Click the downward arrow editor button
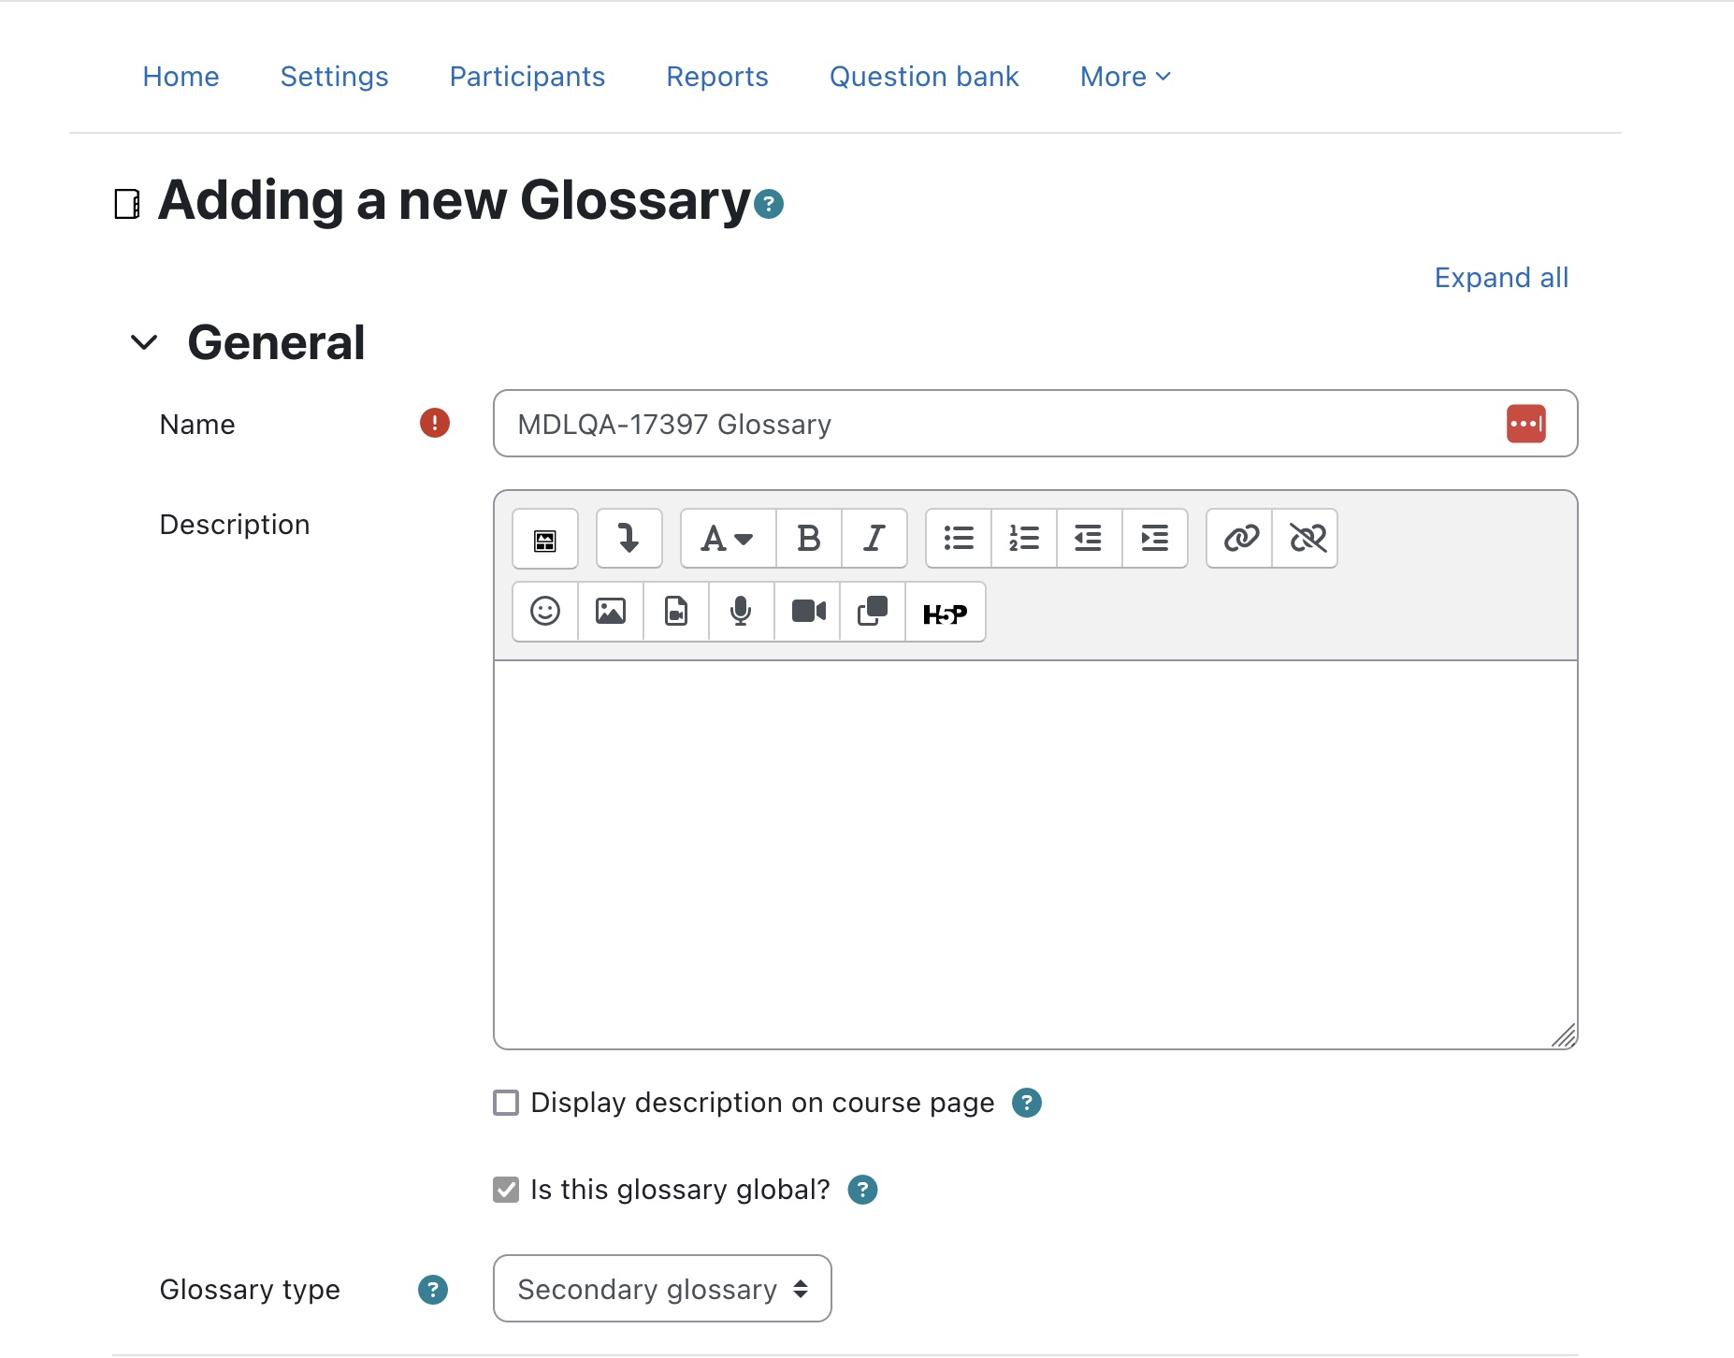This screenshot has height=1358, width=1734. click(629, 539)
